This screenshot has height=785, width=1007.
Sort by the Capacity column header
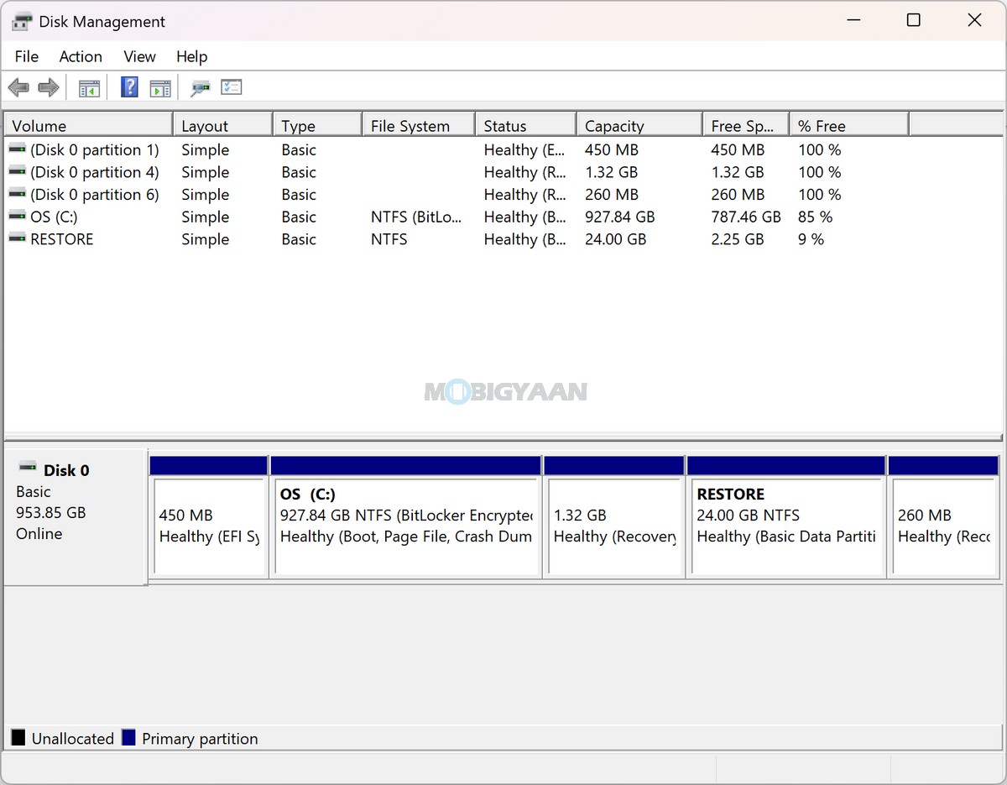pos(639,125)
